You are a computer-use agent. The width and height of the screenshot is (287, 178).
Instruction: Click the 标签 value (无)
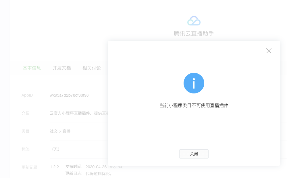coord(56,149)
